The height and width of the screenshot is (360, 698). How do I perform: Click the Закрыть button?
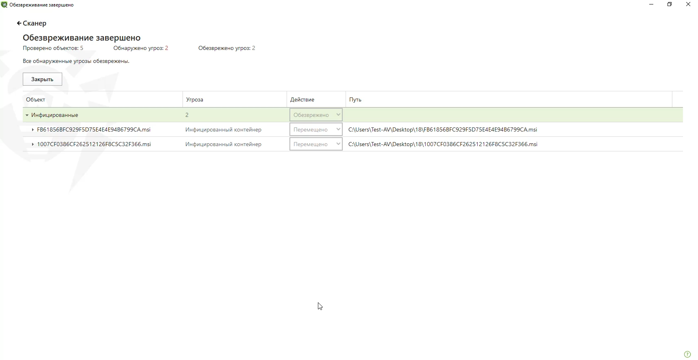42,79
